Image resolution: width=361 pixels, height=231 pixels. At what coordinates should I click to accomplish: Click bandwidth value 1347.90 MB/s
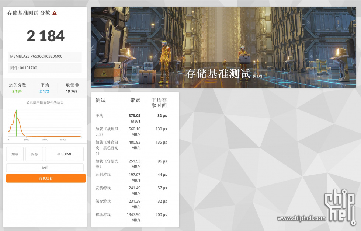133,217
